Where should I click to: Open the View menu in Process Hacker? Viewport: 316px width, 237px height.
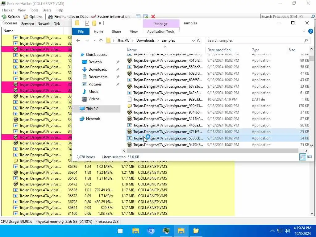point(22,10)
